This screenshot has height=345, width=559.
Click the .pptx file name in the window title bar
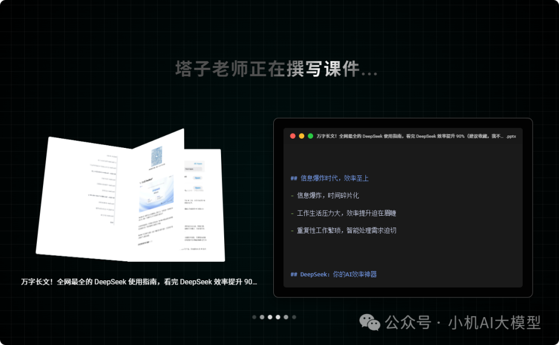[x=416, y=136]
